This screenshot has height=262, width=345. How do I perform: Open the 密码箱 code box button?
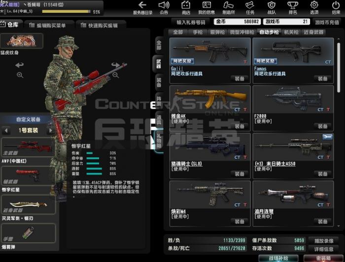pyautogui.click(x=323, y=258)
